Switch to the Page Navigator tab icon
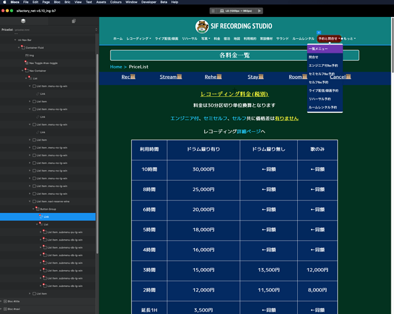 [x=74, y=21]
